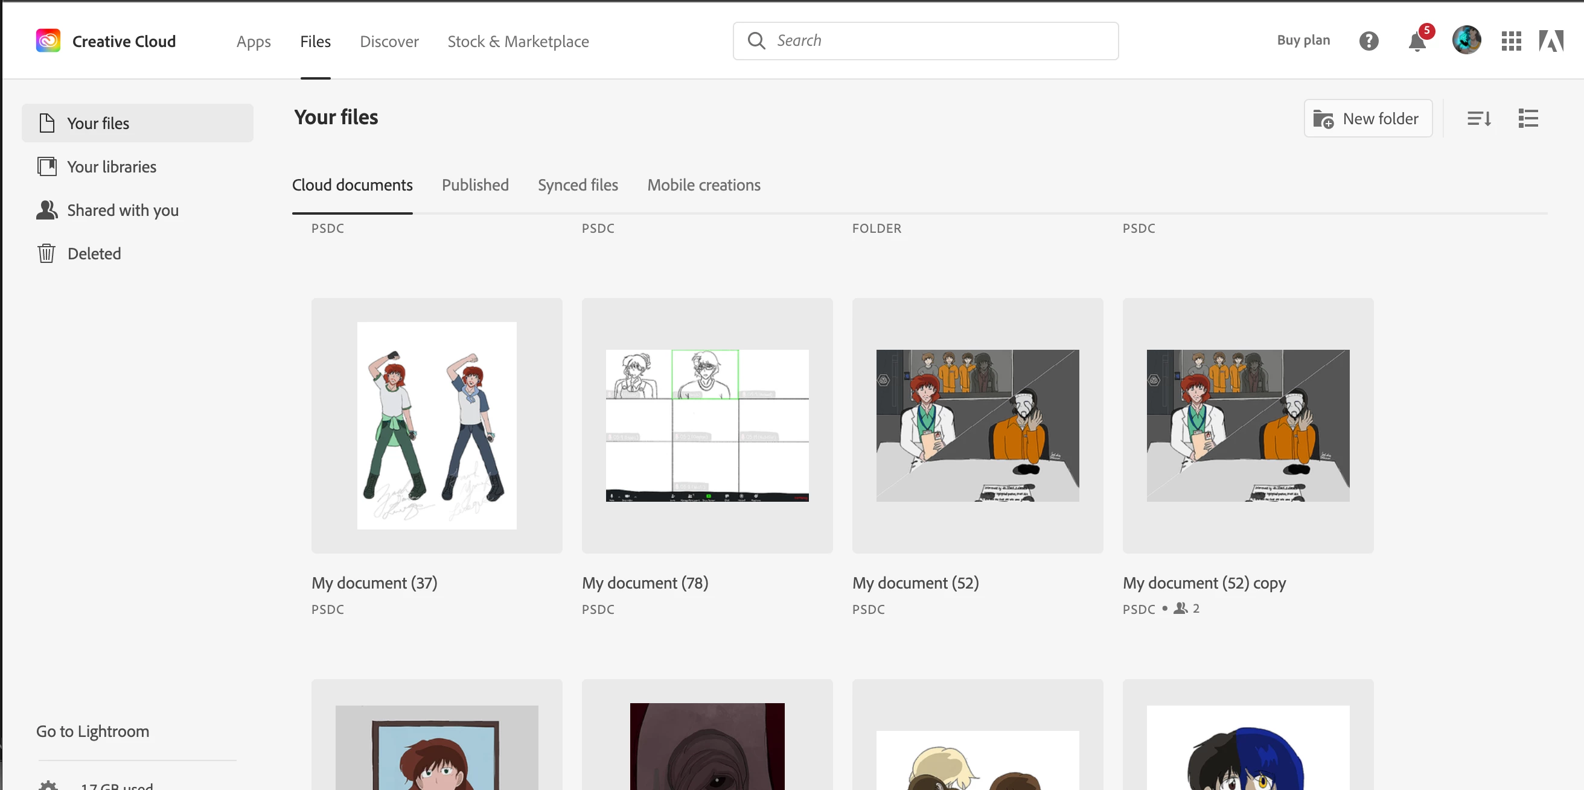Open Shared with you in sidebar
1584x790 pixels.
[123, 210]
